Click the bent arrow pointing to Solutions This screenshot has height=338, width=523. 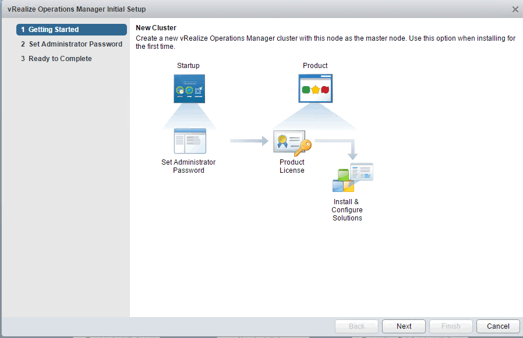pos(336,149)
